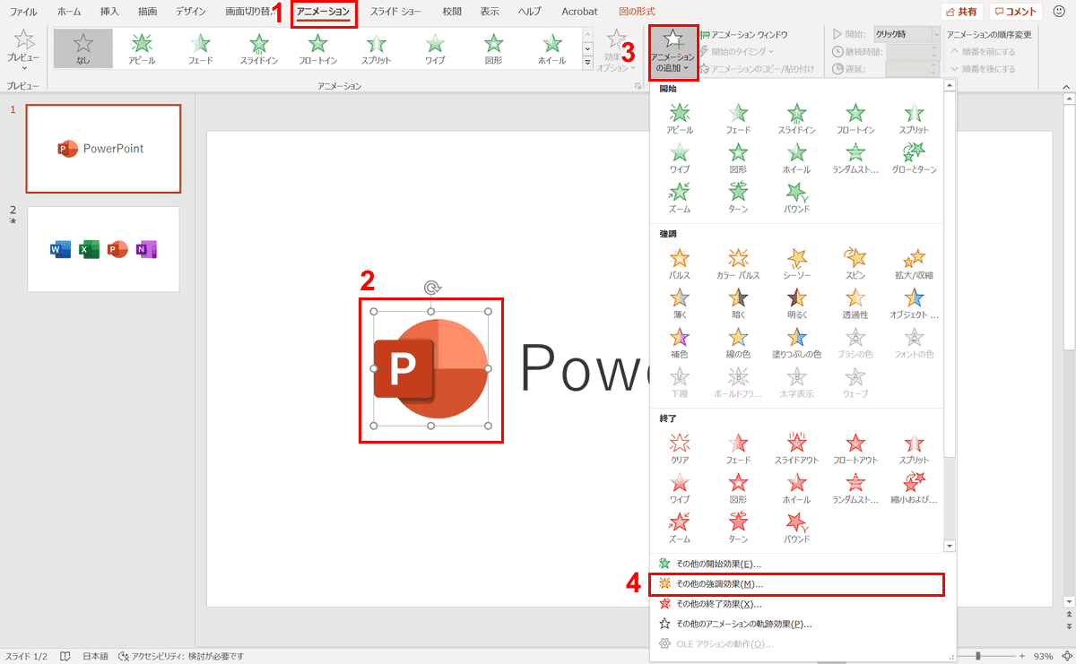1076x664 pixels.
Task: Click the 日本語 language indicator
Action: 96,656
